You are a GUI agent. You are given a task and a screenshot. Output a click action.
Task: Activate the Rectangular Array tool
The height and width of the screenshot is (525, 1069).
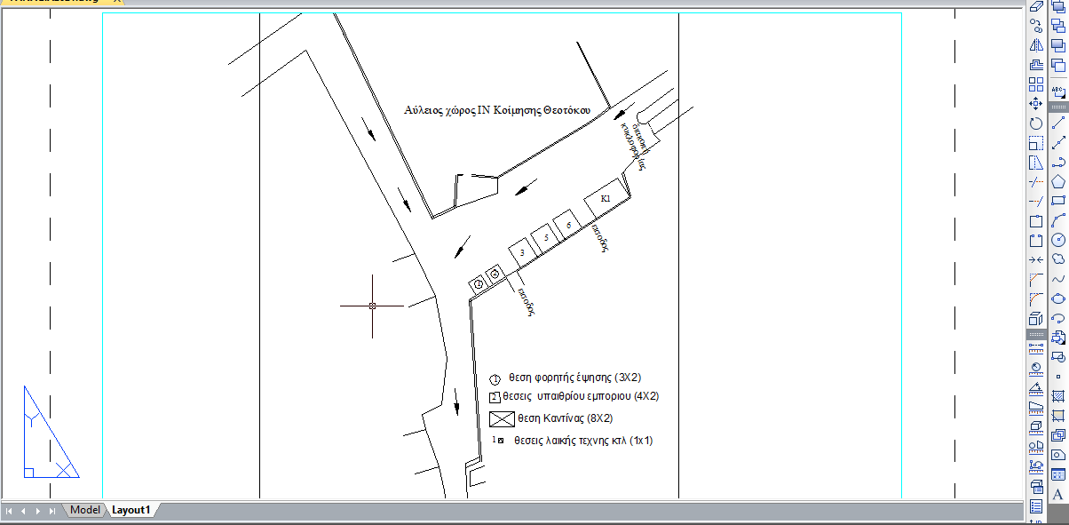(x=1035, y=84)
